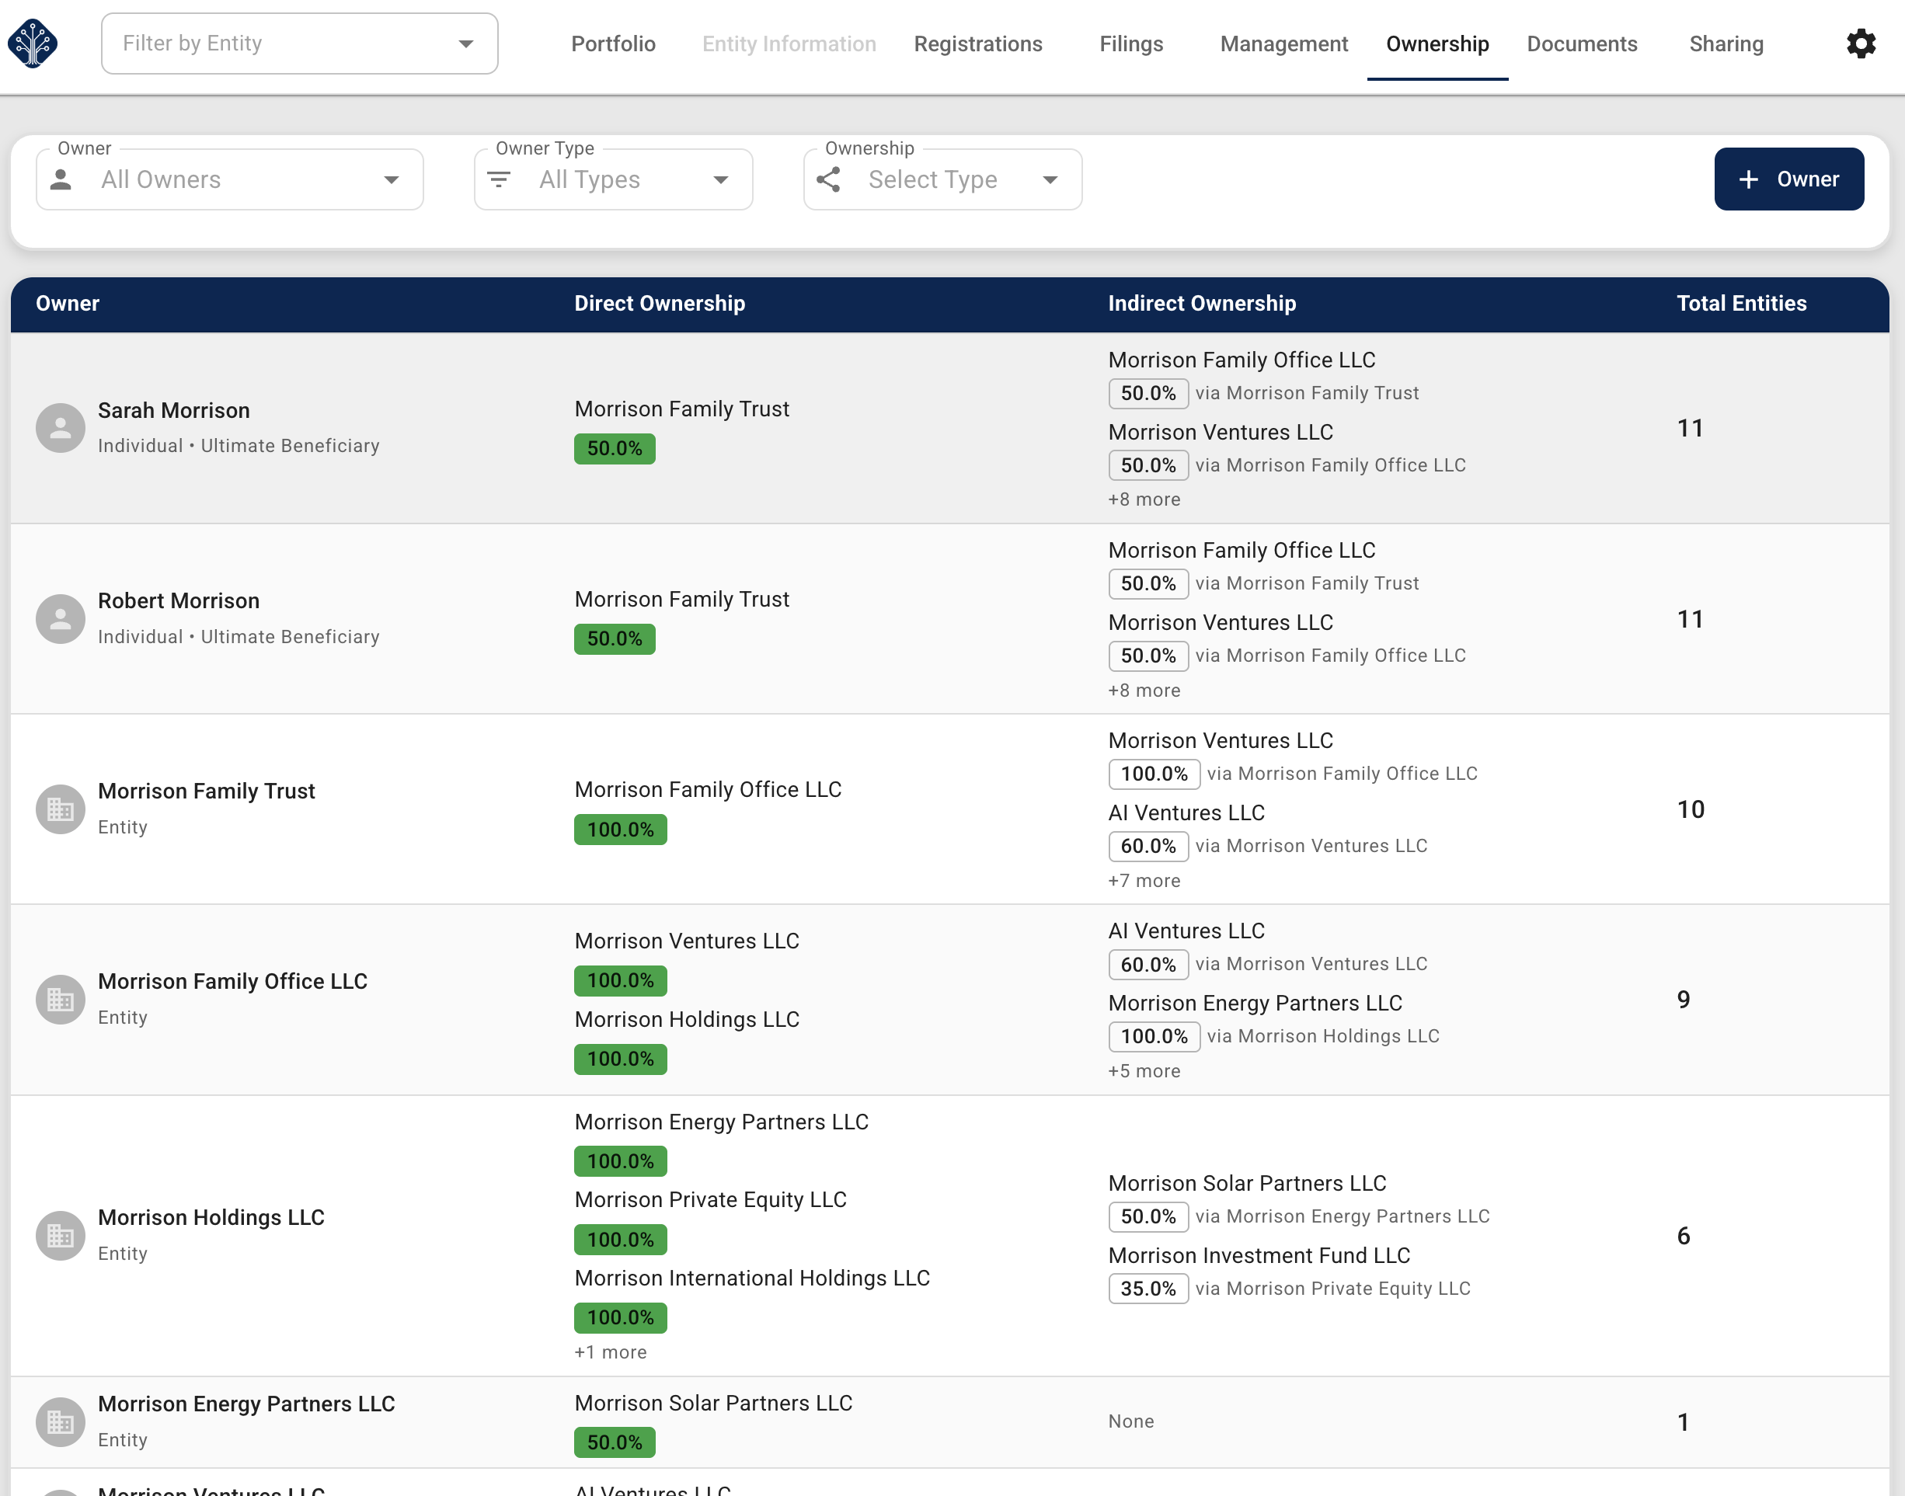Show +8 more under Sarah Morrison's indirect ownership

[1144, 499]
